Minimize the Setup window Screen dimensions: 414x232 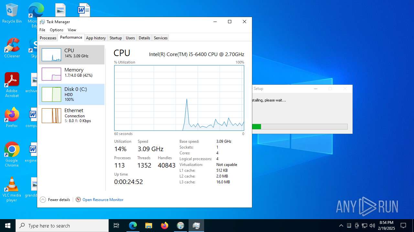click(316, 89)
